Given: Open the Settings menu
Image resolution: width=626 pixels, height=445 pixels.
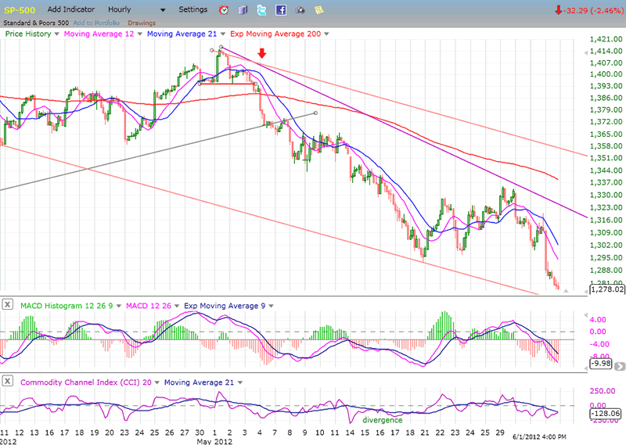Looking at the screenshot, I should (192, 9).
